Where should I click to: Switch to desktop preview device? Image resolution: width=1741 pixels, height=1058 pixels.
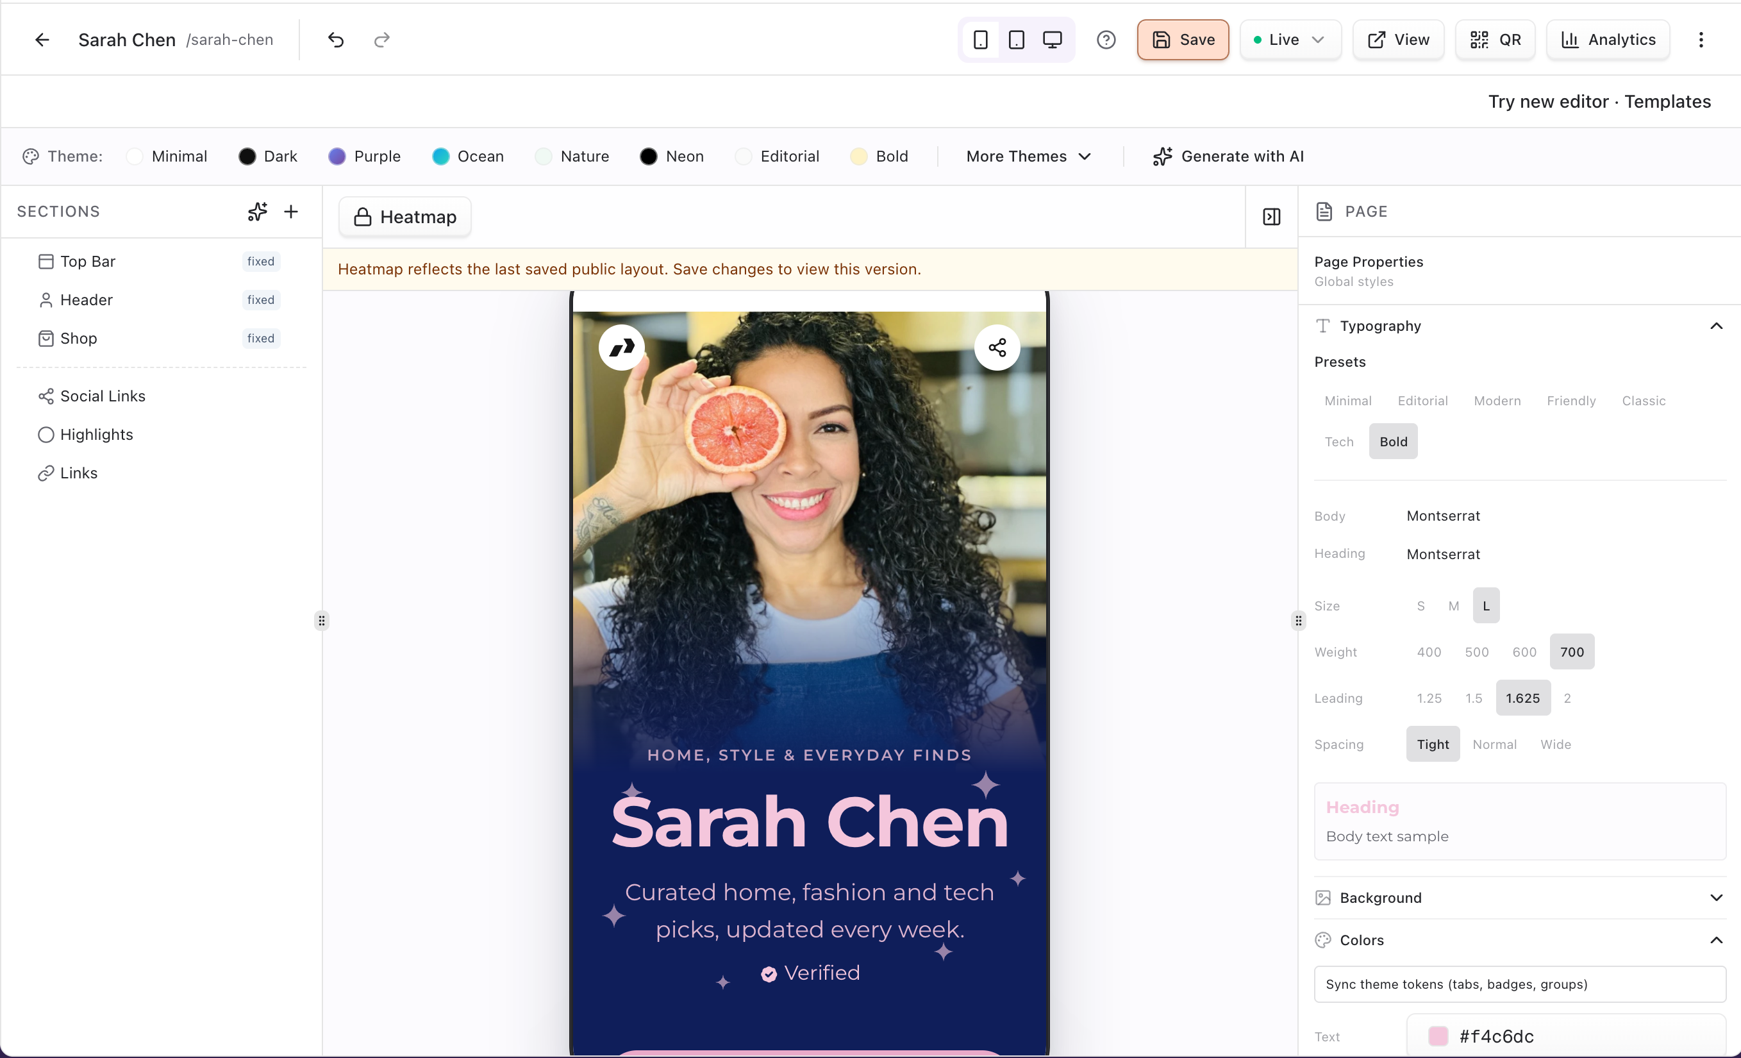click(1052, 40)
